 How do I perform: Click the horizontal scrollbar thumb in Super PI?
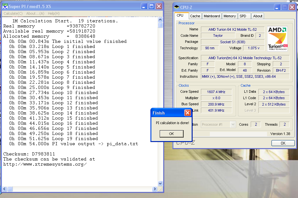(x=10, y=189)
